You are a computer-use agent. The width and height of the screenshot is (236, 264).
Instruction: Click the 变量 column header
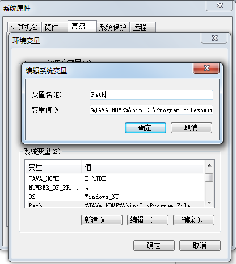pyautogui.click(x=53, y=167)
